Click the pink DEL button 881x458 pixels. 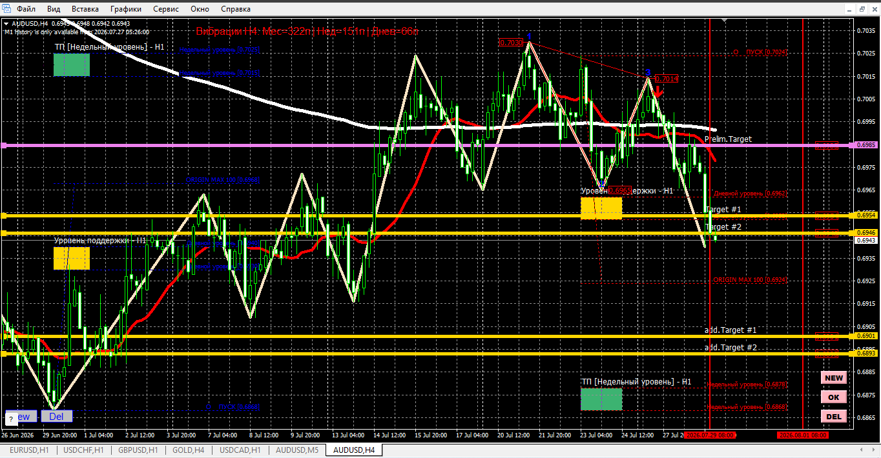pos(834,417)
